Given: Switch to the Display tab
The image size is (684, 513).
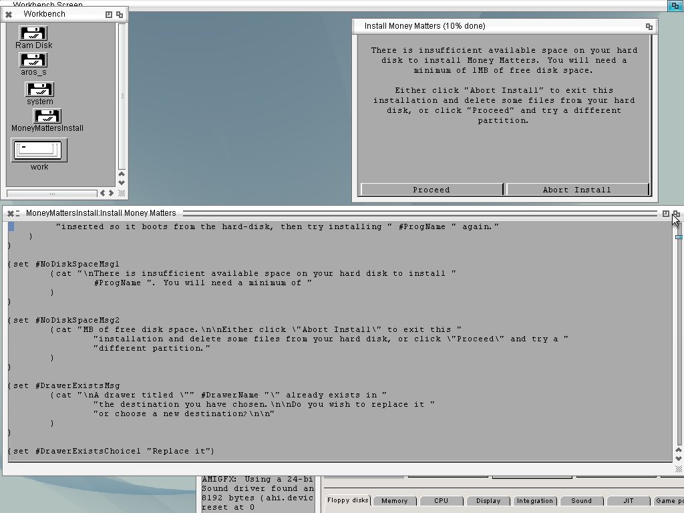Looking at the screenshot, I should (x=488, y=501).
